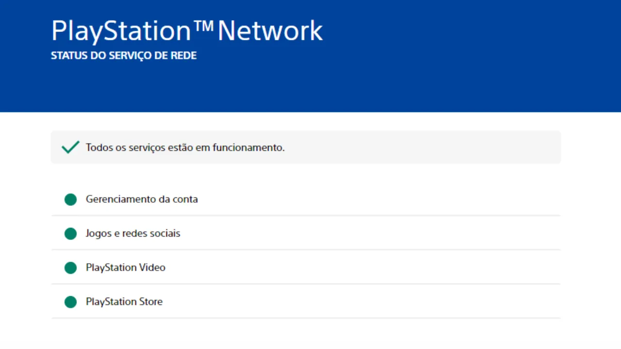The width and height of the screenshot is (621, 349).
Task: Expand the PlayStation Video service row
Action: tap(306, 268)
